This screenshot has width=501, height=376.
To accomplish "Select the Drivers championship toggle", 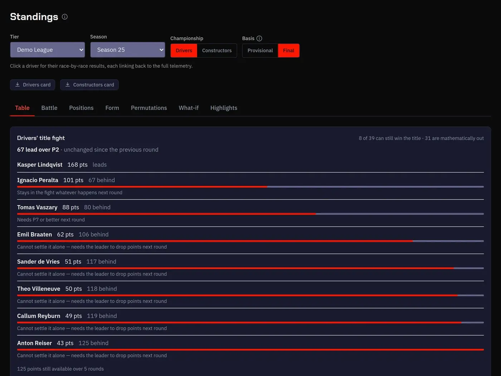I will click(x=184, y=50).
